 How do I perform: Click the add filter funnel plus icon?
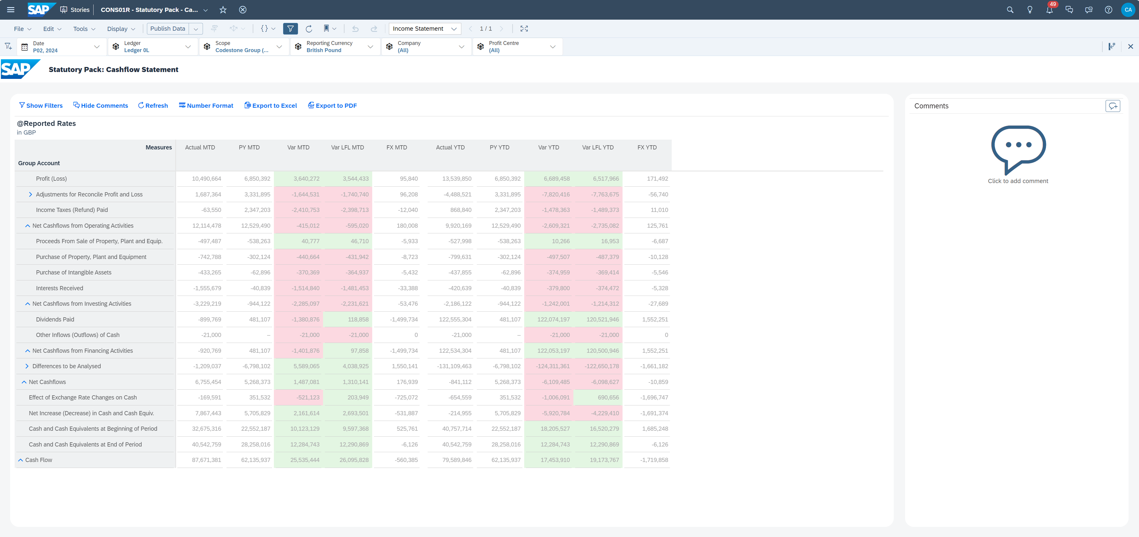8,46
